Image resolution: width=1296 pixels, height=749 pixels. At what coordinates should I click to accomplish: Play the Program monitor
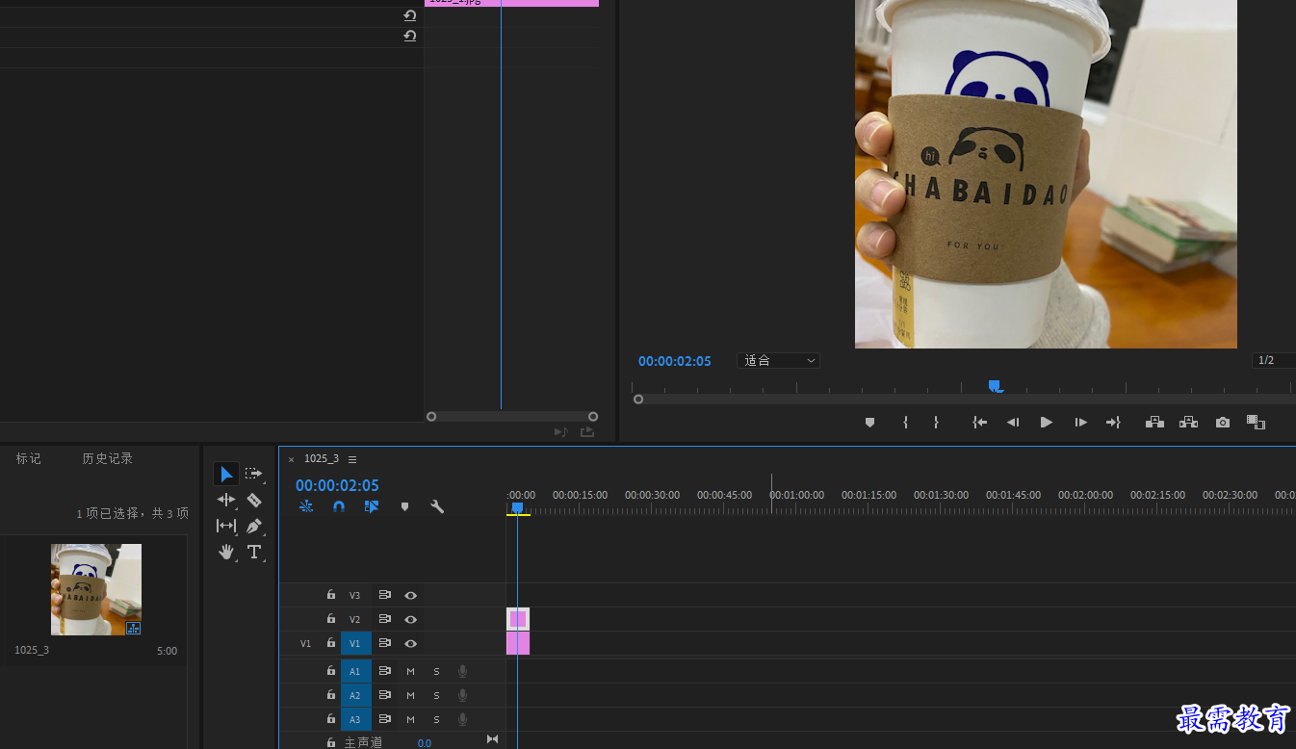pyautogui.click(x=1047, y=423)
